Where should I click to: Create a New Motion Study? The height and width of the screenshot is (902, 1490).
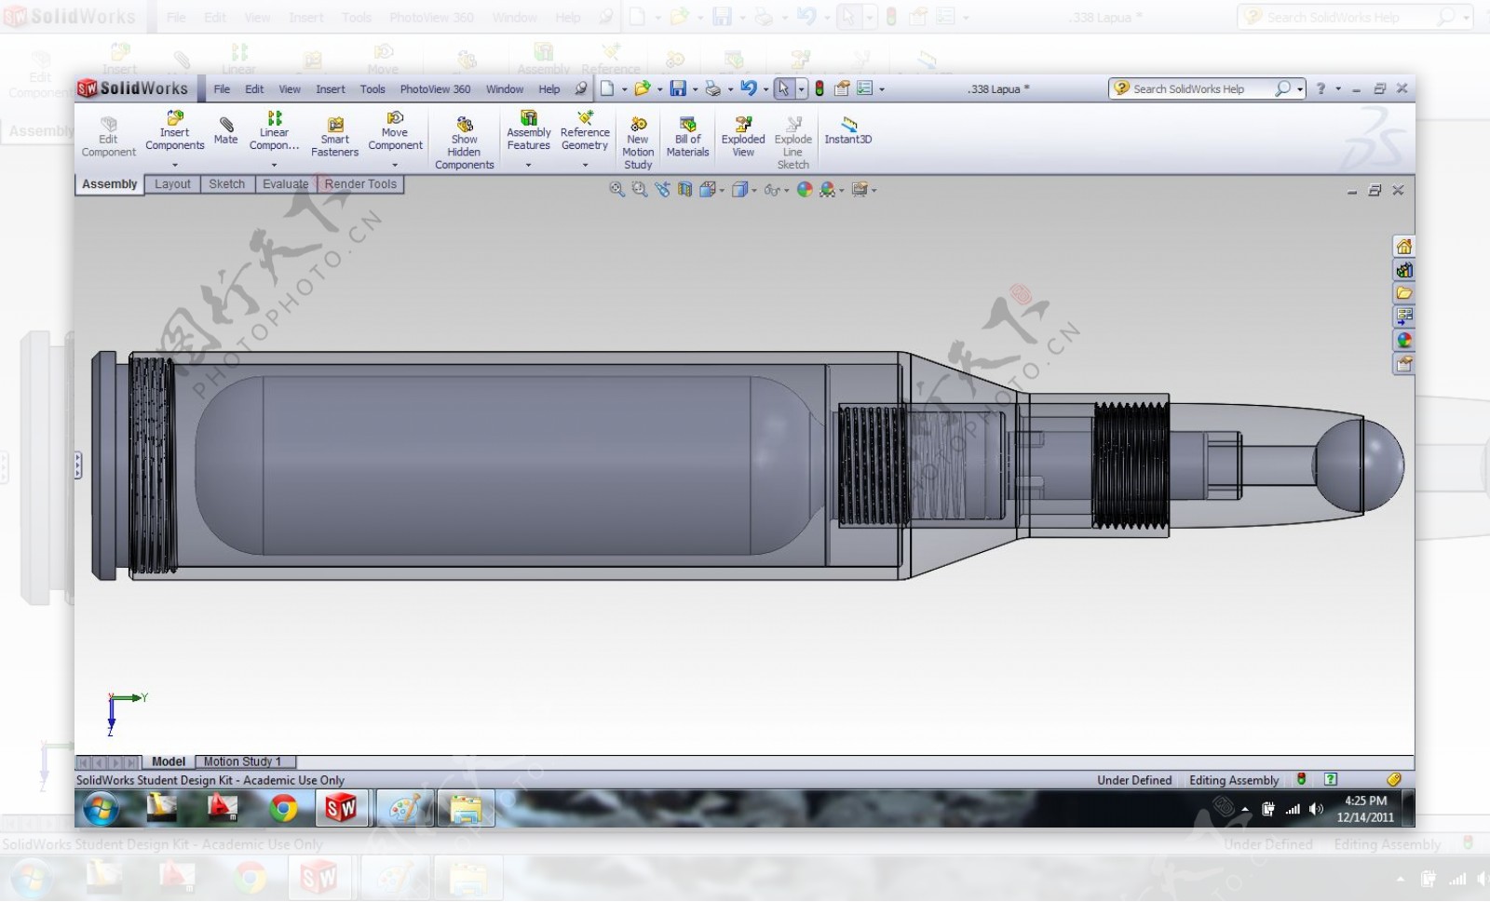click(x=638, y=143)
